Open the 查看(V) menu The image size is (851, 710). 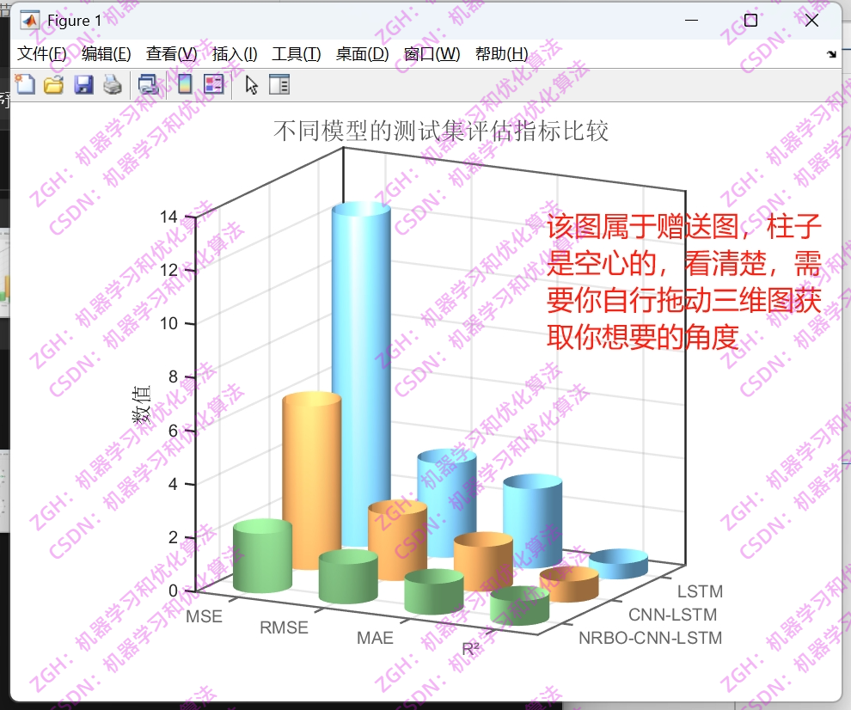pyautogui.click(x=172, y=54)
